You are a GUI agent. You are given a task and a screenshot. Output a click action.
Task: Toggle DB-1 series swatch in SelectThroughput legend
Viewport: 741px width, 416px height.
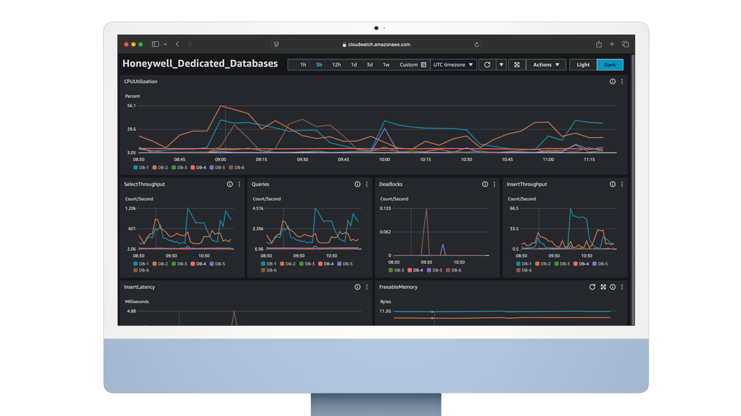135,264
